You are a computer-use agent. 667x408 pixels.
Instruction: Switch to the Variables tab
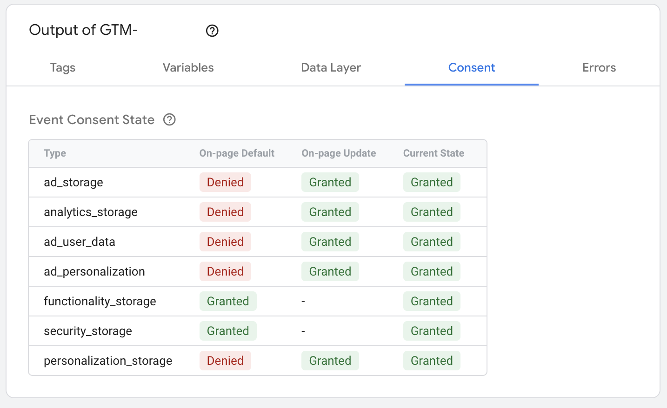click(188, 68)
